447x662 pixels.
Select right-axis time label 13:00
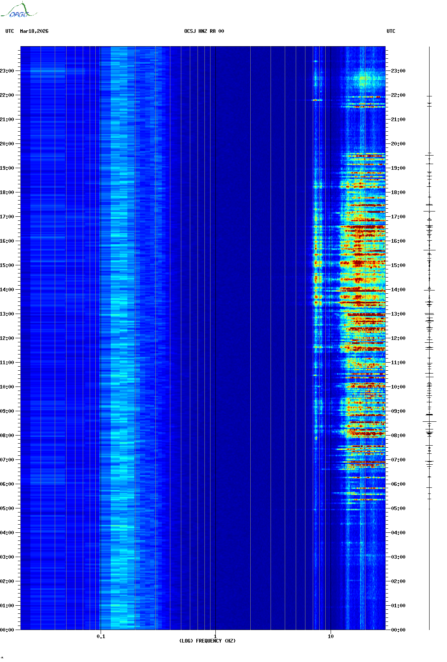pos(398,314)
